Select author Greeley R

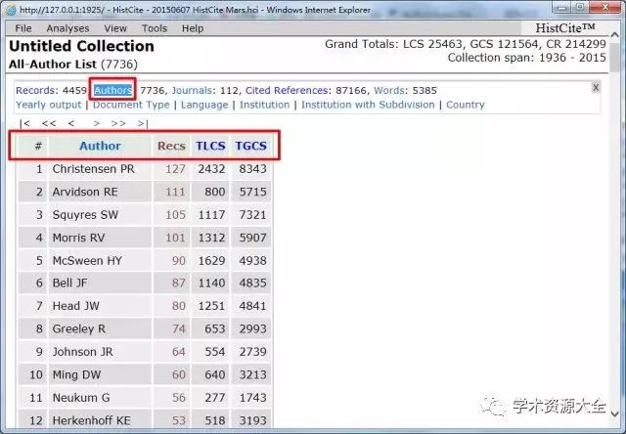pyautogui.click(x=79, y=329)
